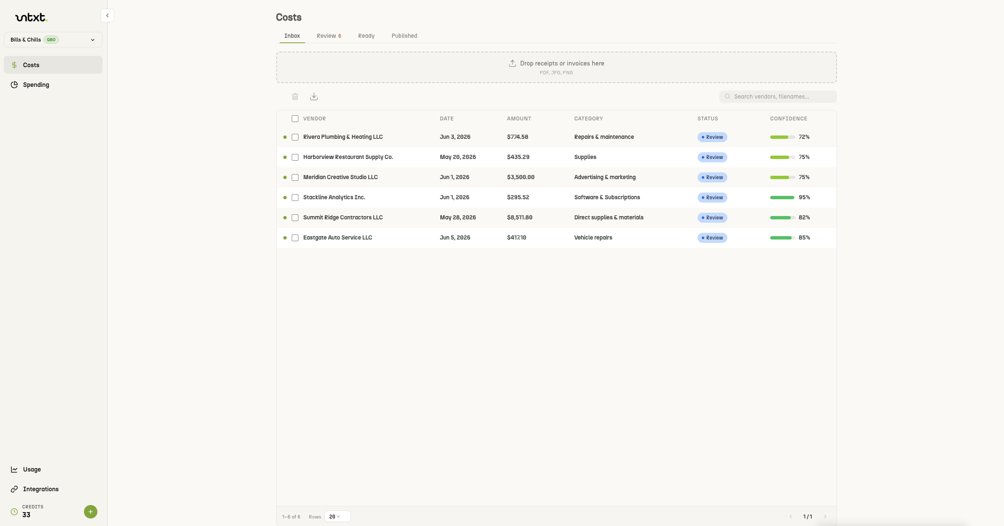This screenshot has width=1004, height=526.
Task: Click the upload icon in drop zone
Action: pos(512,63)
